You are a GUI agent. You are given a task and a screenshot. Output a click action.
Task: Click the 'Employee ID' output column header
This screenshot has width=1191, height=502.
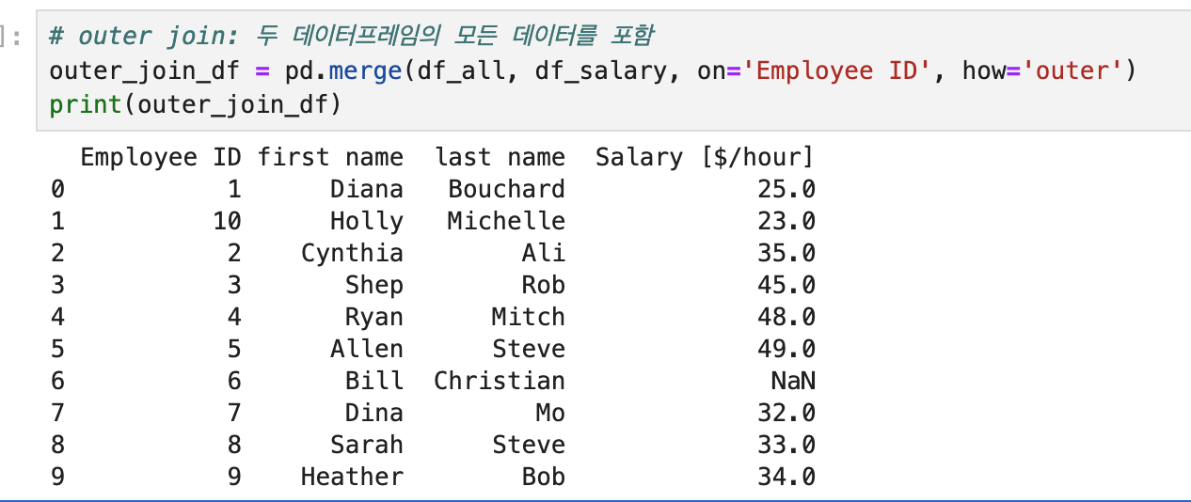tap(161, 157)
